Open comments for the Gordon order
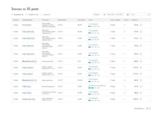Image resolution: width=159 pixels, height=124 pixels. [141, 99]
